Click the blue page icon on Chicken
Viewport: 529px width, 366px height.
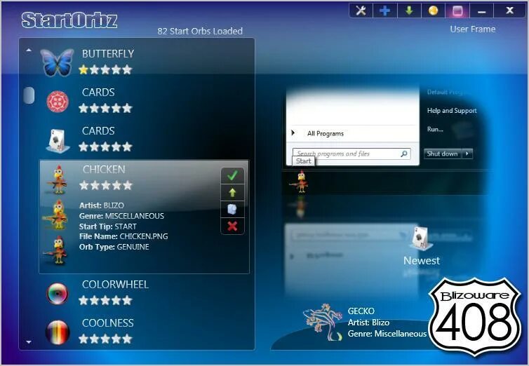(232, 209)
